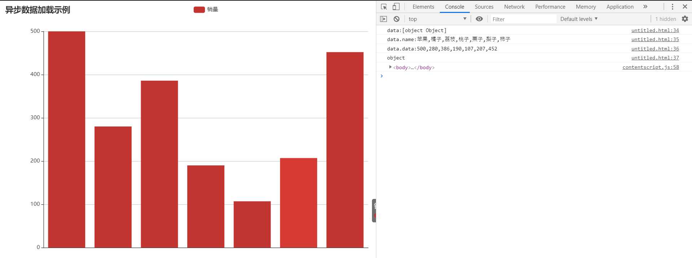
Task: Open the Application tab
Action: coord(620,7)
